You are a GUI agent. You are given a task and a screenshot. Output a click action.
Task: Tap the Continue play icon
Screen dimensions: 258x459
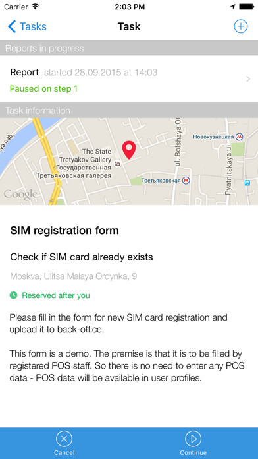[x=193, y=438]
